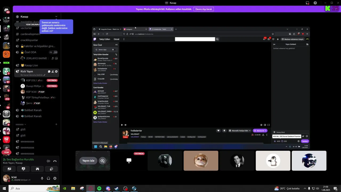Open Spotify from the taskbar
Image resolution: width=341 pixels, height=192 pixels.
99,189
